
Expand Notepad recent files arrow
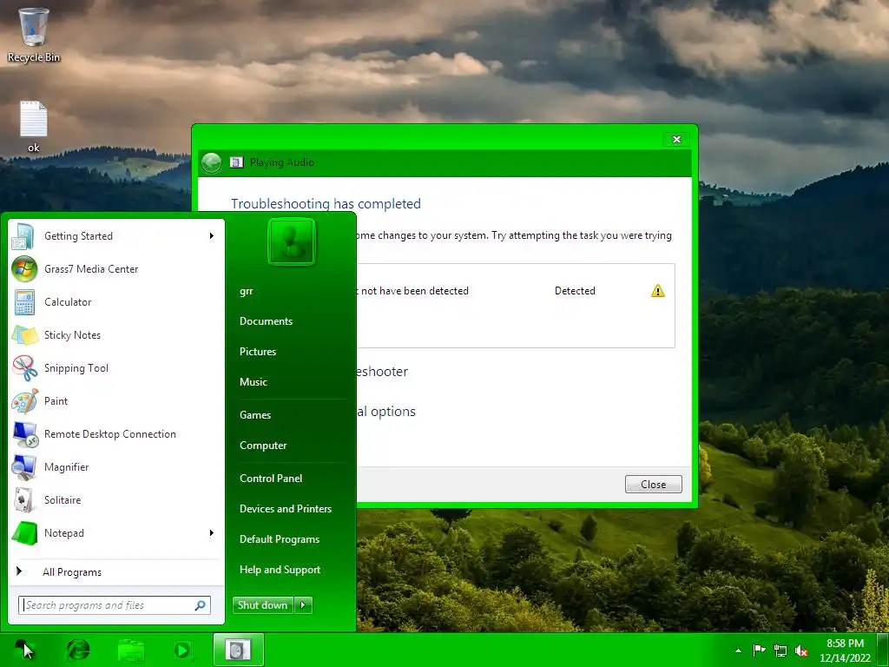[212, 533]
